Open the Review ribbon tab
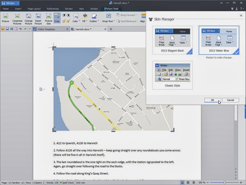The image size is (246, 185). click(x=69, y=9)
